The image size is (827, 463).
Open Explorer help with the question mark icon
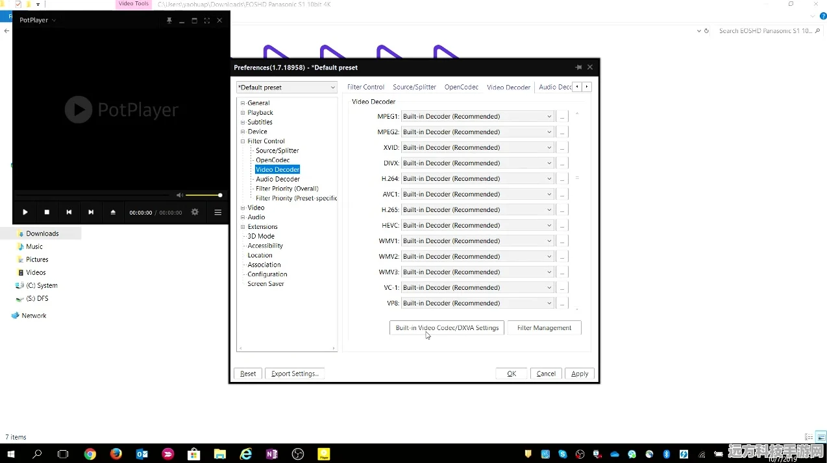coord(822,16)
